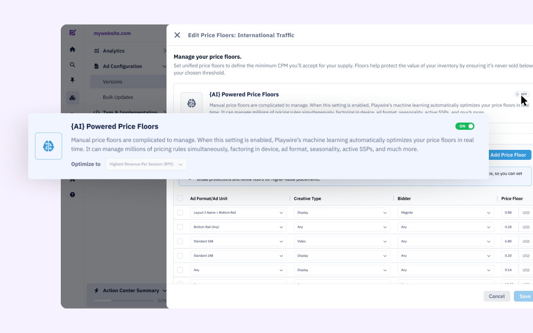Screen dimensions: 533x333
Task: Check the select-all checkbox in the table header
Action: 180,199
